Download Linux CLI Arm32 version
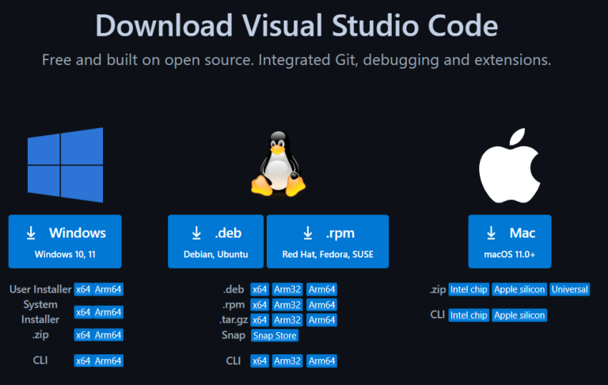This screenshot has height=385, width=608. click(x=287, y=361)
